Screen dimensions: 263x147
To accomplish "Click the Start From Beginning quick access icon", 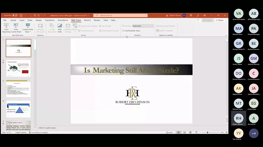I will pos(35,15).
